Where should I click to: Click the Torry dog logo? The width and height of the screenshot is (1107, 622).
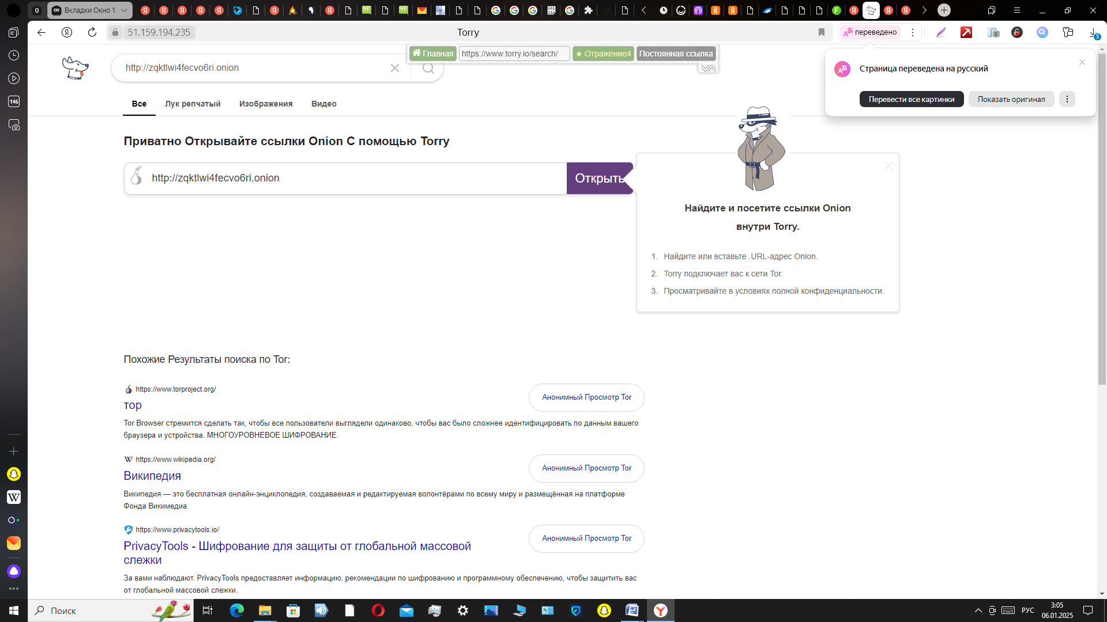(x=76, y=67)
